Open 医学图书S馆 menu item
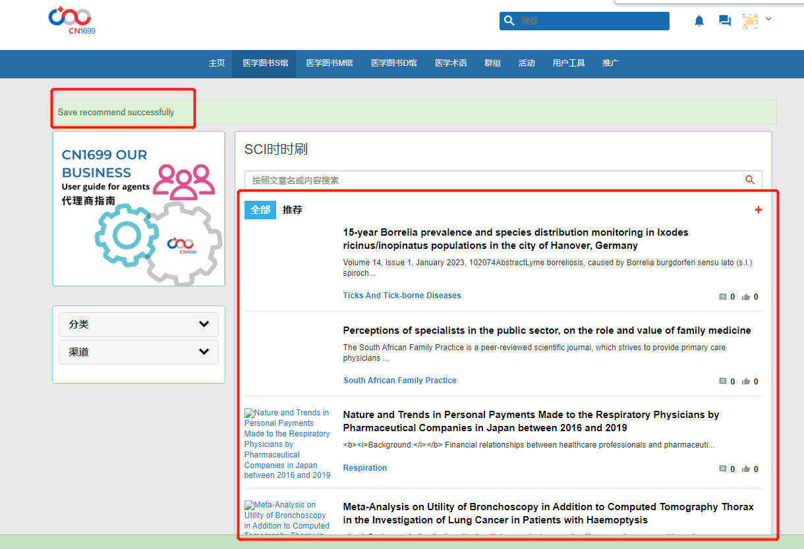This screenshot has height=549, width=804. [x=266, y=63]
